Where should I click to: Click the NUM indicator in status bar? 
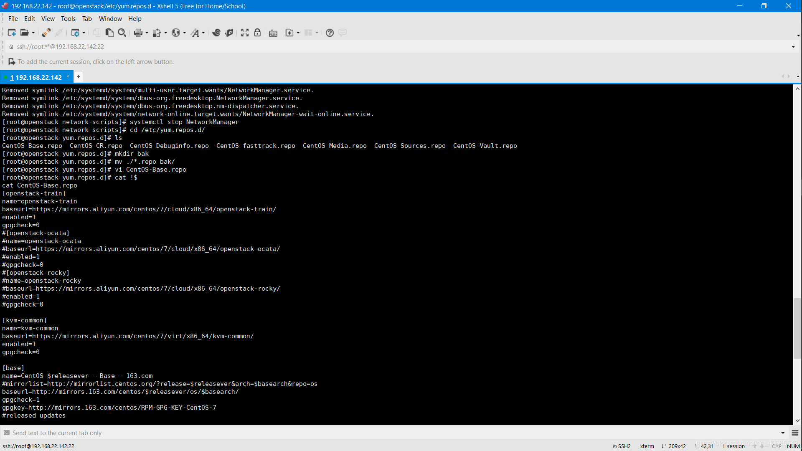click(x=793, y=446)
